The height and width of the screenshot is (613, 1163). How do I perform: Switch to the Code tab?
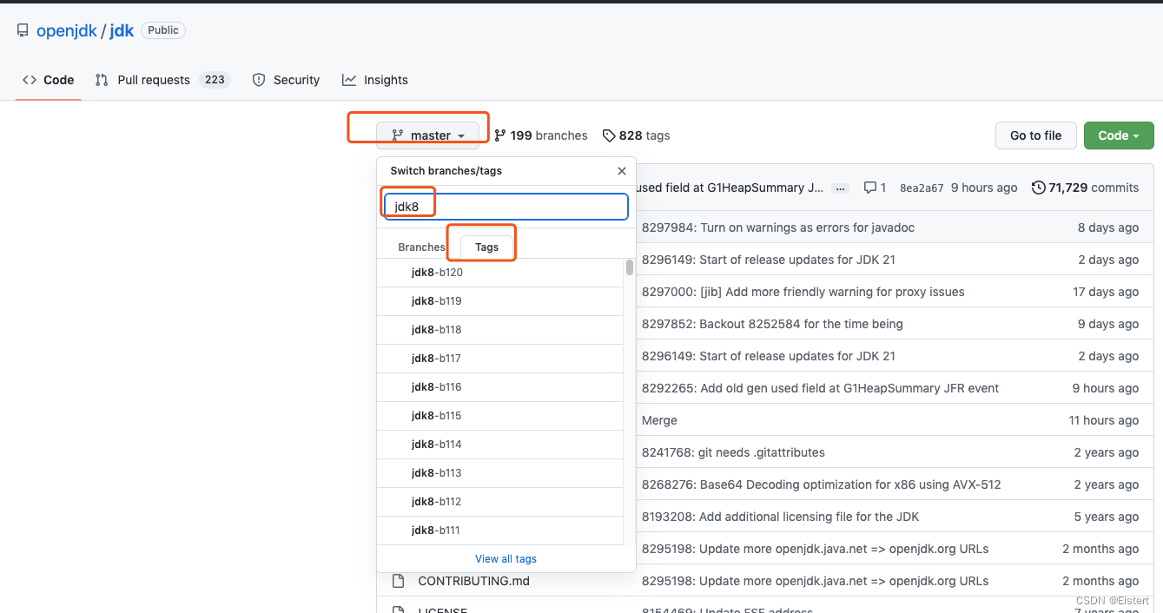tap(49, 80)
